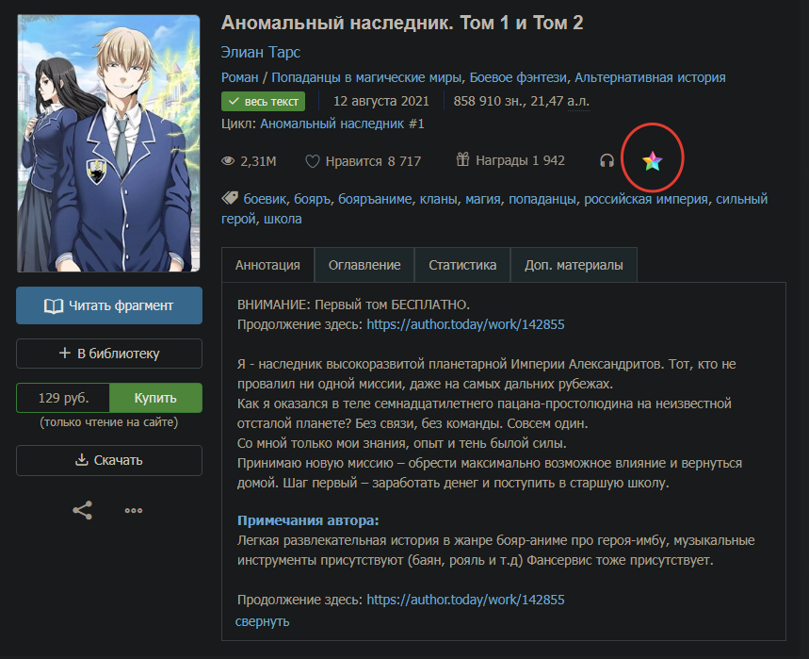
Task: Collapse annotation with свернуть link
Action: pos(262,621)
